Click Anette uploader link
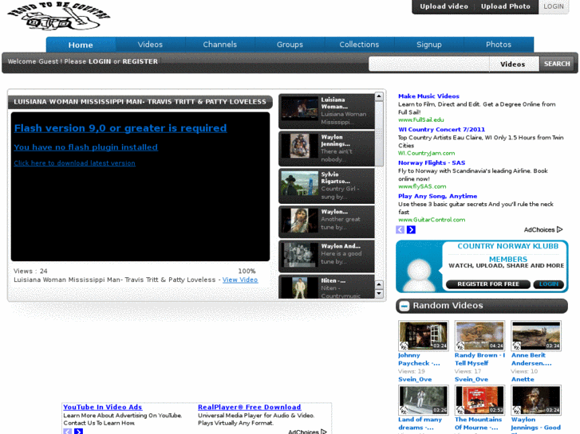580x434 pixels. (523, 379)
